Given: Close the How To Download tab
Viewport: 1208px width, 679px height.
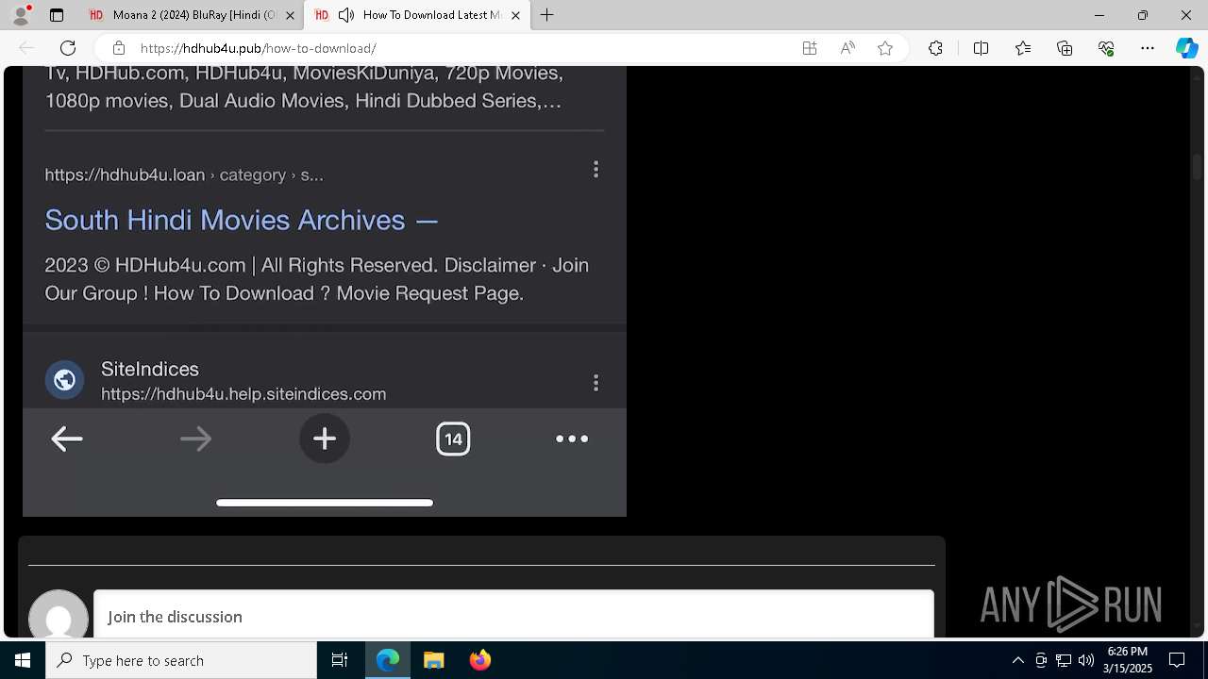Looking at the screenshot, I should click(516, 15).
